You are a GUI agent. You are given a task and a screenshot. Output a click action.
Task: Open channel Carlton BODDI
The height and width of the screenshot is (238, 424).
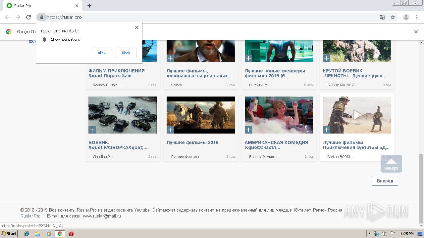point(340,157)
